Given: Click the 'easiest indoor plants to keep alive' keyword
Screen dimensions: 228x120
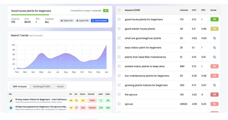Looking at the screenshot, I should point(145,66).
